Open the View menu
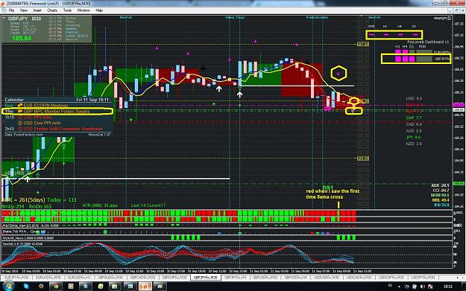Screen dimensions: 466x291 23,10
